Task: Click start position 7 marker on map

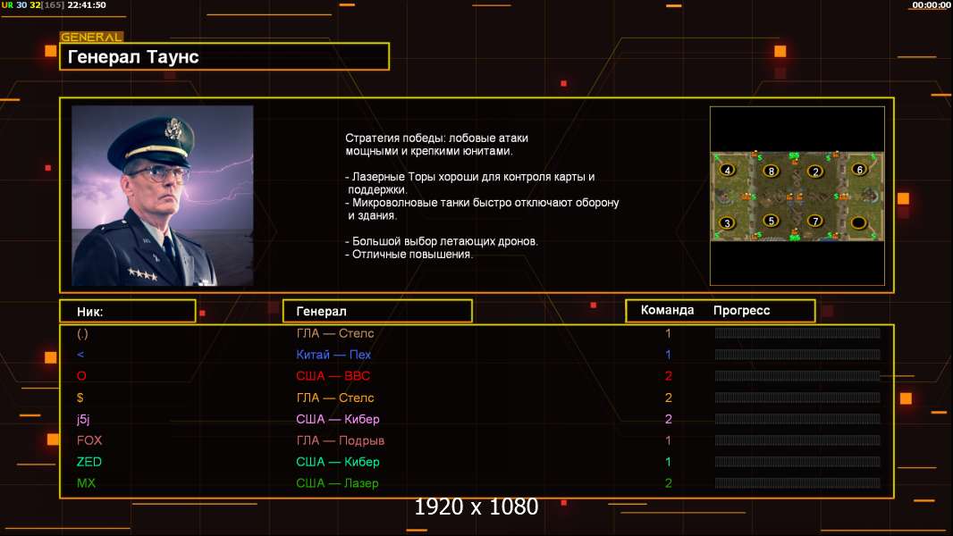Action: pos(814,221)
